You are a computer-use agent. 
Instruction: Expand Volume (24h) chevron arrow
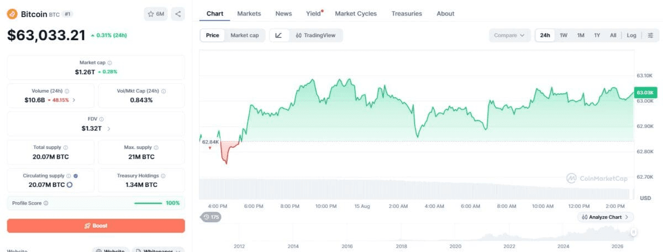click(x=74, y=100)
